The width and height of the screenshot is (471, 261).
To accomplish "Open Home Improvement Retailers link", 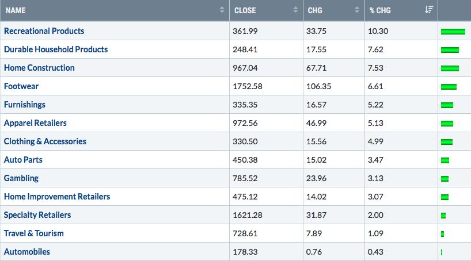I will click(57, 197).
